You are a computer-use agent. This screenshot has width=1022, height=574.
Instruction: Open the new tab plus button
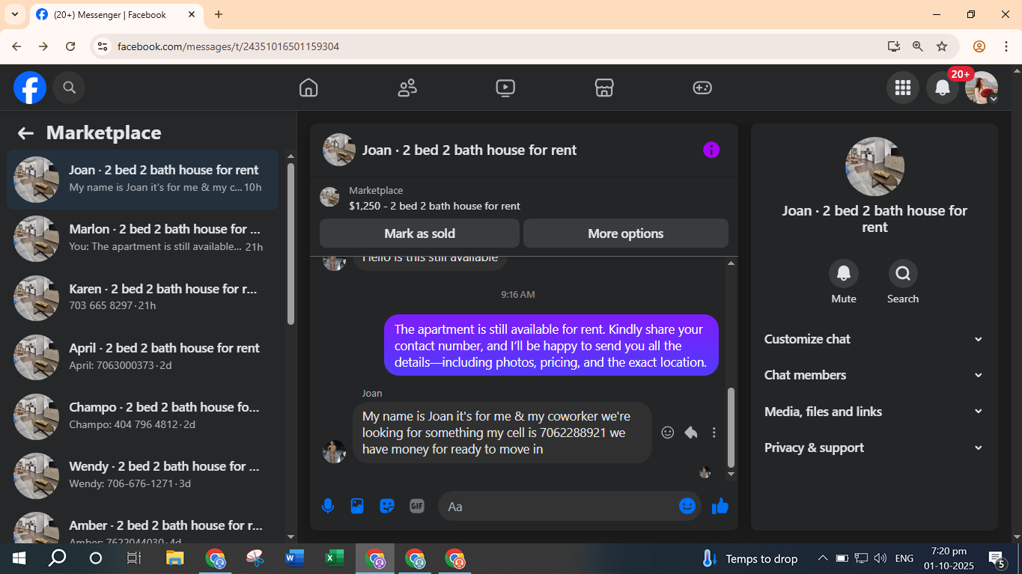point(219,14)
